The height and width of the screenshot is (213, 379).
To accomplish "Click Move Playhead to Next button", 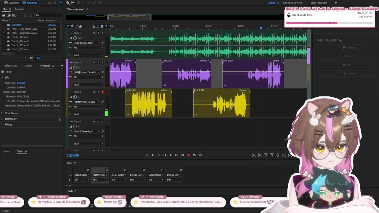I will click(182, 155).
